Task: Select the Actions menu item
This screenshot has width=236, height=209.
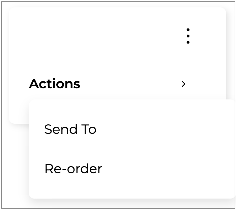Action: 55,84
